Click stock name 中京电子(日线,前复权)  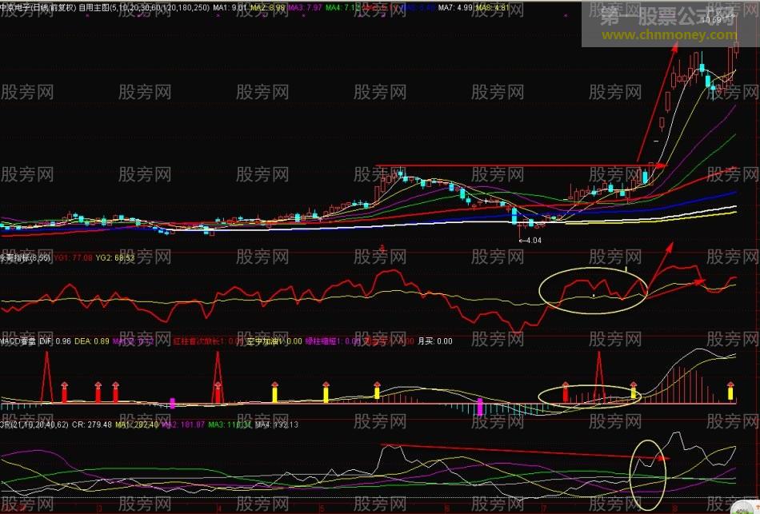[x=38, y=8]
